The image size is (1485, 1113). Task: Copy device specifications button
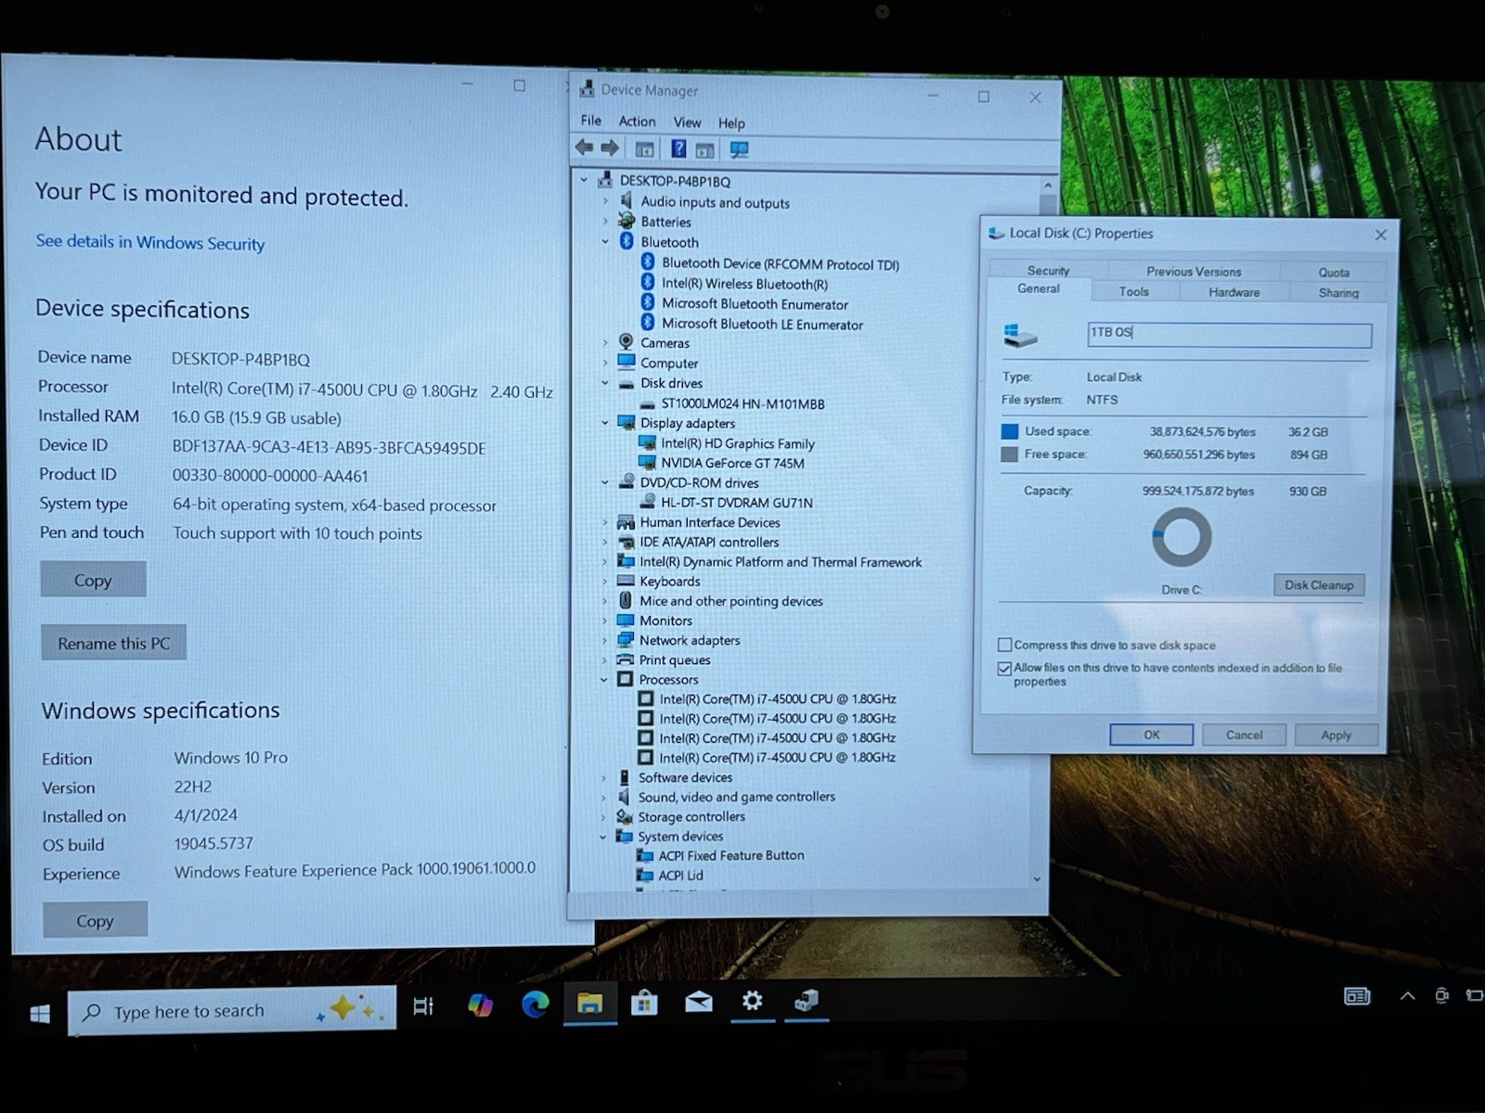click(93, 580)
